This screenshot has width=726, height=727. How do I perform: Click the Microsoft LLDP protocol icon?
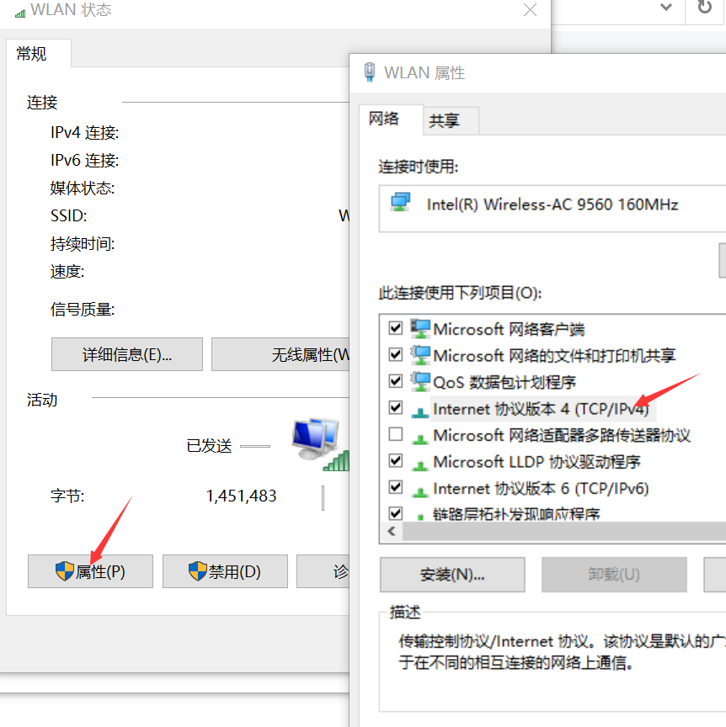420,464
